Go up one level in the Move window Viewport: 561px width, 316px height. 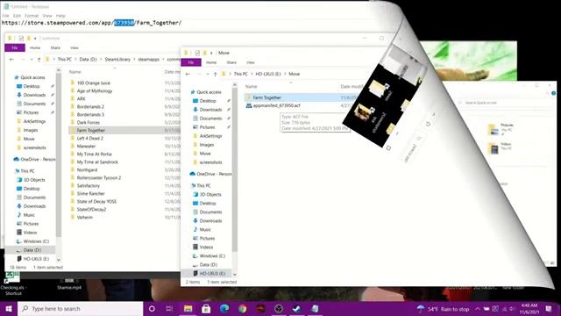pos(215,74)
